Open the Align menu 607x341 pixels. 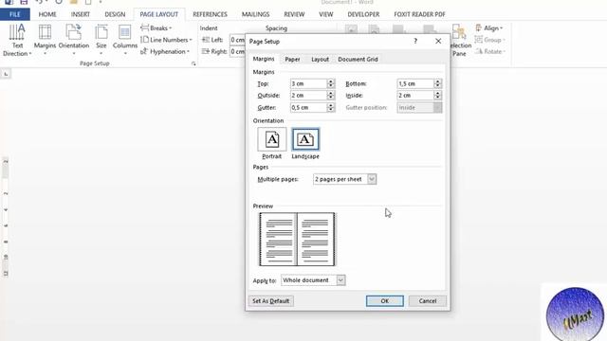pyautogui.click(x=488, y=28)
